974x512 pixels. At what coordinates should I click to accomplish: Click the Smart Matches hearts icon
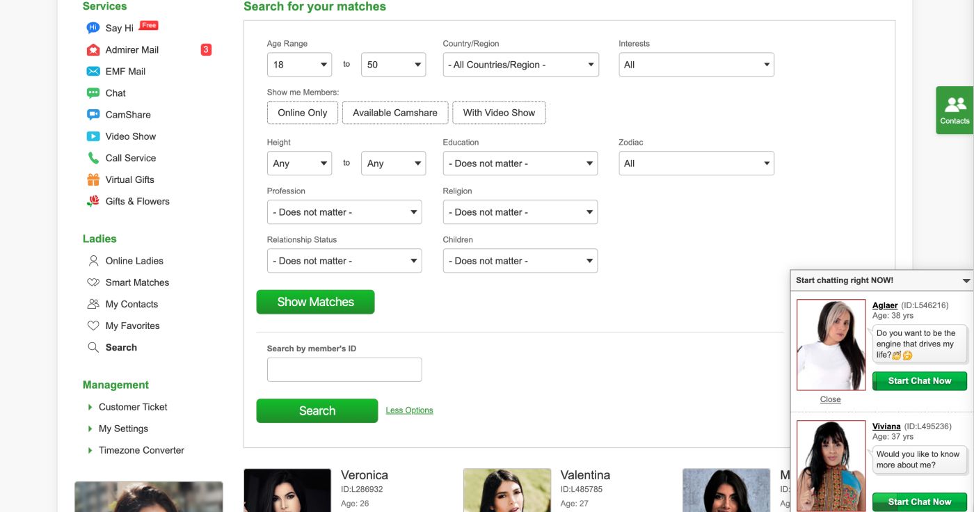coord(93,282)
